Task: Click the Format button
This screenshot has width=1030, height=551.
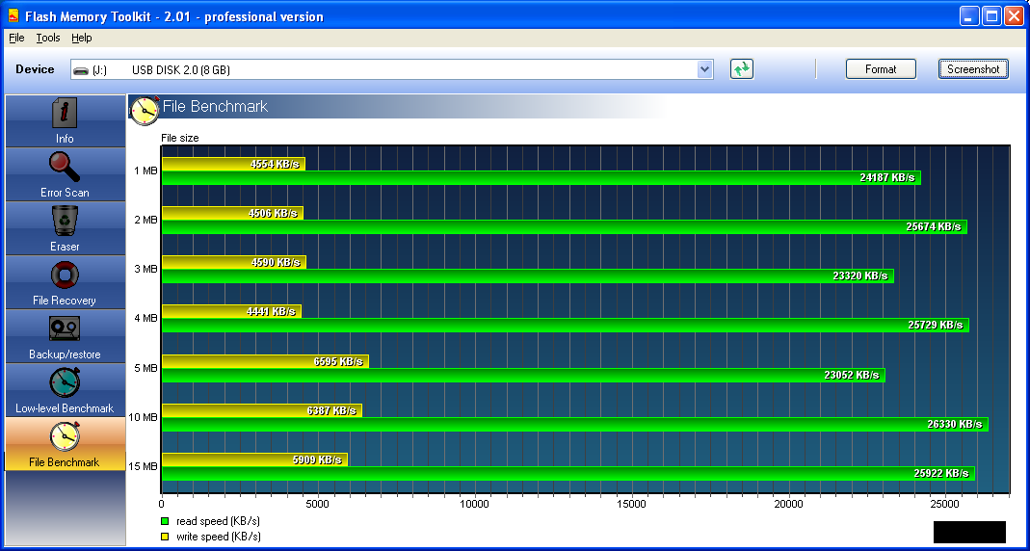Action: point(881,69)
